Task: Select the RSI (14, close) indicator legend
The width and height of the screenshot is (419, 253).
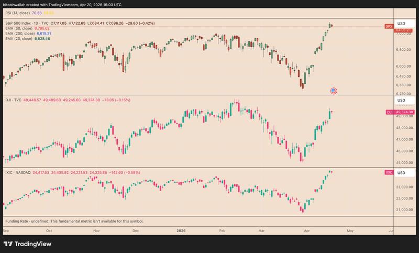Action: click(x=17, y=13)
